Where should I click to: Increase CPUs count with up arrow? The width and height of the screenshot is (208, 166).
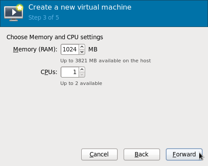[x=82, y=70]
